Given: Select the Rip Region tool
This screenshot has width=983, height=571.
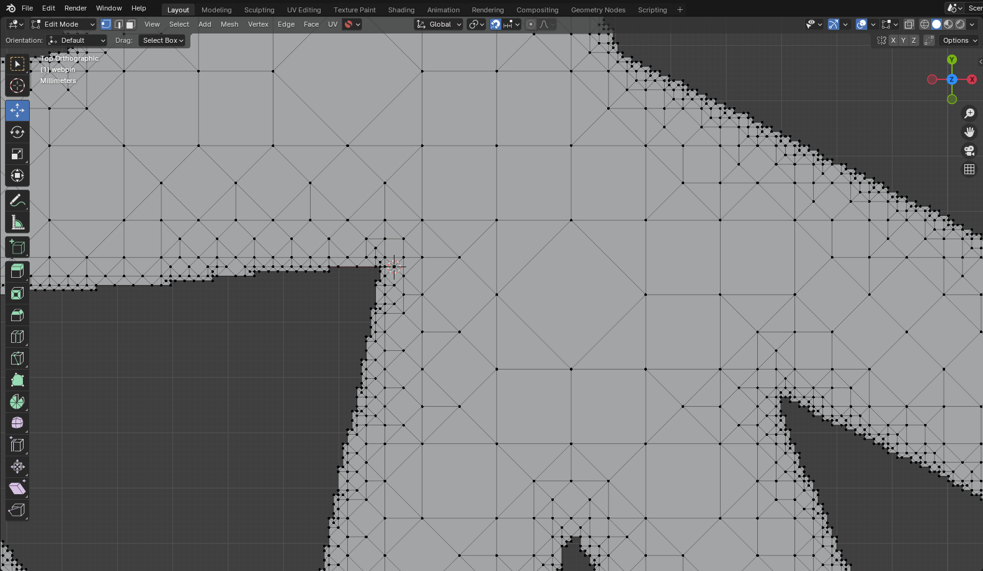Looking at the screenshot, I should pos(17,510).
